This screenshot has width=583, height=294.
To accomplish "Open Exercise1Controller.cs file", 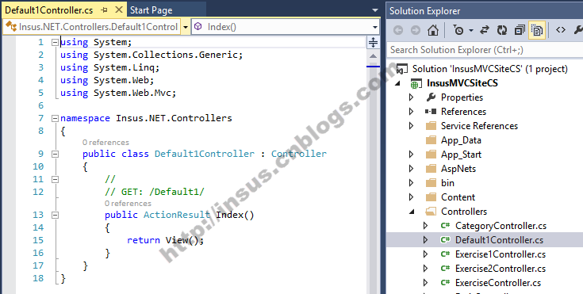I will [x=501, y=254].
